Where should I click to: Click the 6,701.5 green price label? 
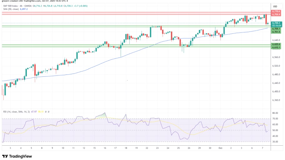coord(276,32)
